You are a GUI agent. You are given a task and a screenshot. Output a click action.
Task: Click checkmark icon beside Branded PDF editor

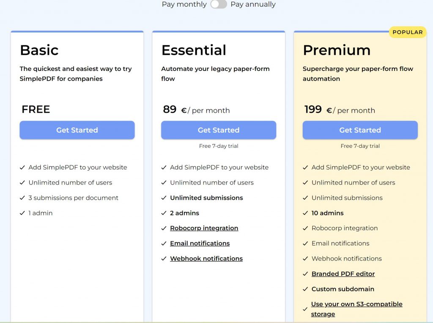(x=305, y=274)
